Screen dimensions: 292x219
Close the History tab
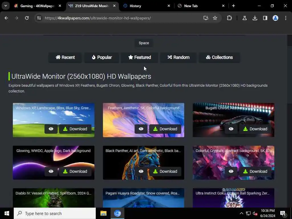[169, 6]
